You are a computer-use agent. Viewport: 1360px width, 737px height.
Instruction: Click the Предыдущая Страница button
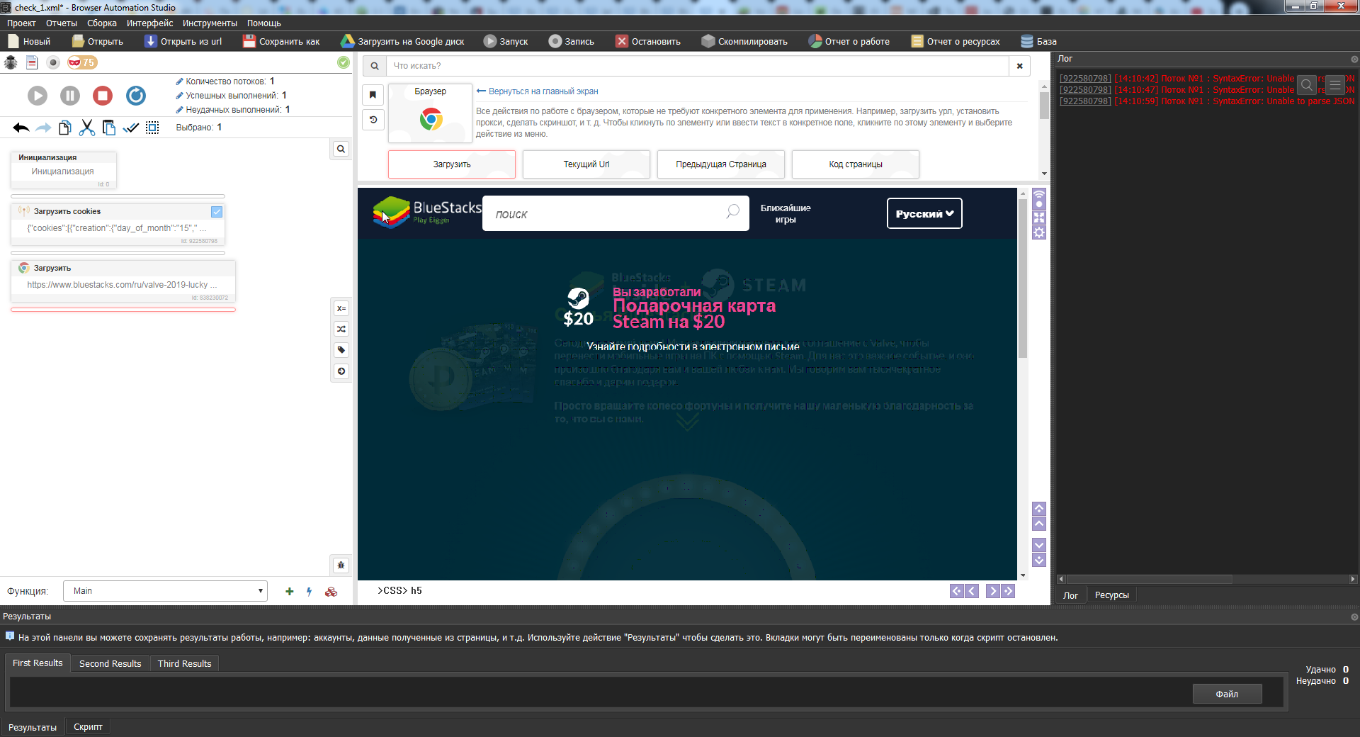coord(721,164)
